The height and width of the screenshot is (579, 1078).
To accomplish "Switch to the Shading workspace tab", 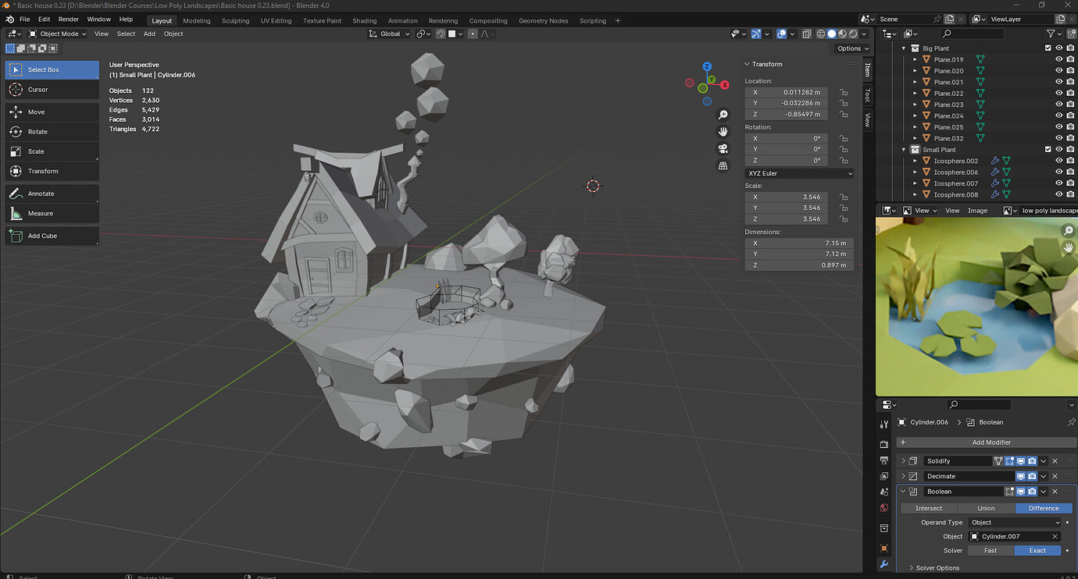I will 365,21.
